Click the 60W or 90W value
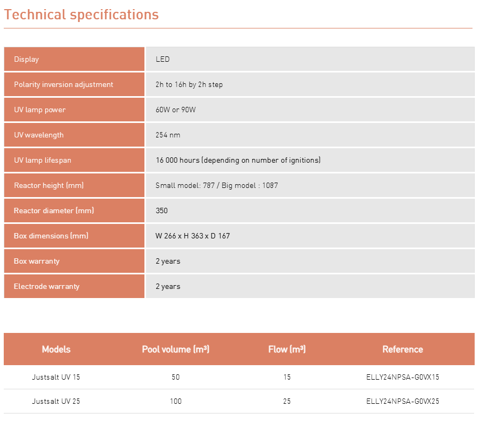 [x=175, y=110]
